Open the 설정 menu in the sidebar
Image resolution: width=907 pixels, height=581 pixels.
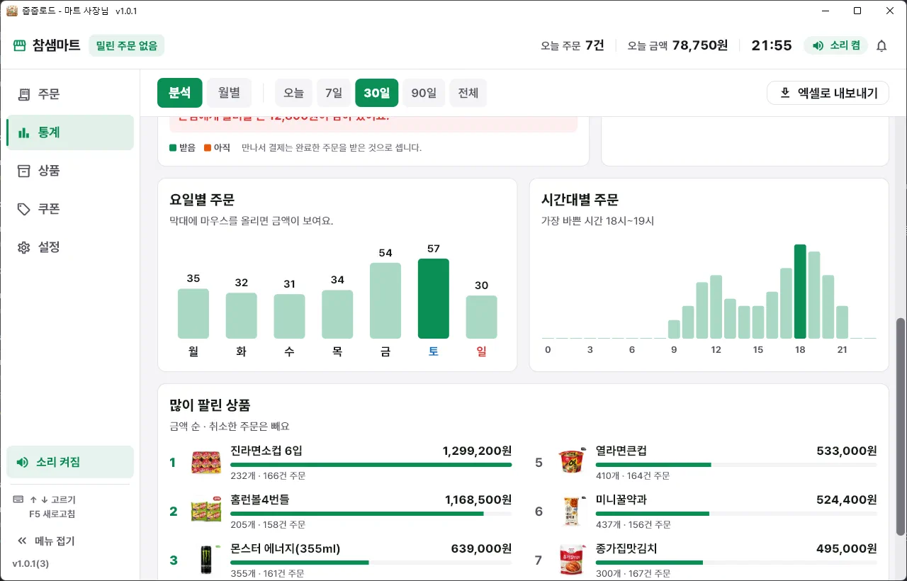click(70, 247)
